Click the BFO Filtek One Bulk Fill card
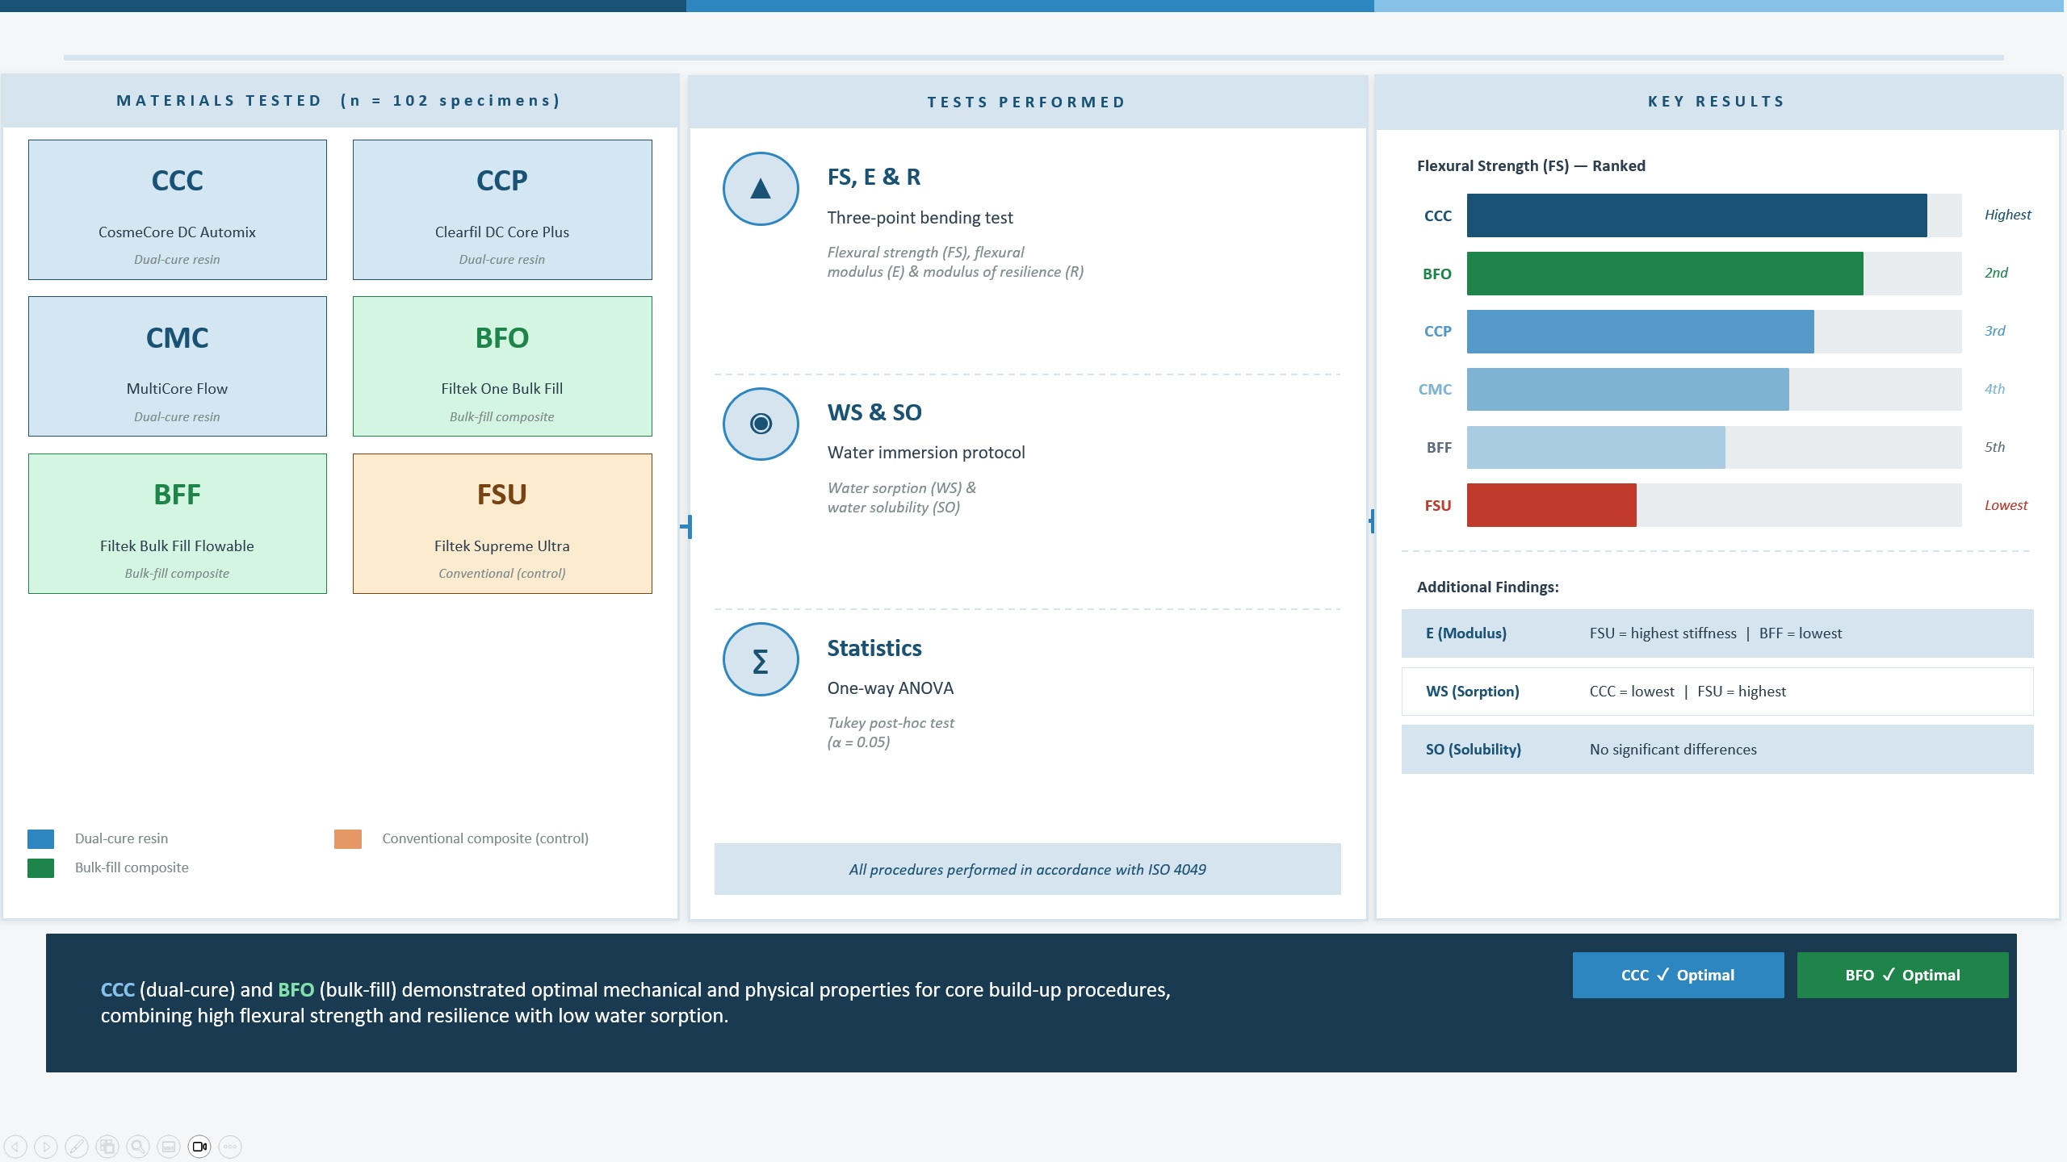 pos(502,366)
